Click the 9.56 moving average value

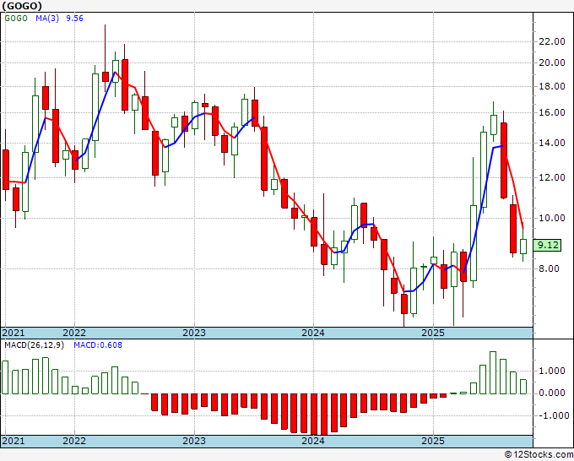click(74, 19)
